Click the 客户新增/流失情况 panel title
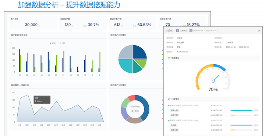Screen dimensions: 265x136 click(x=19, y=35)
